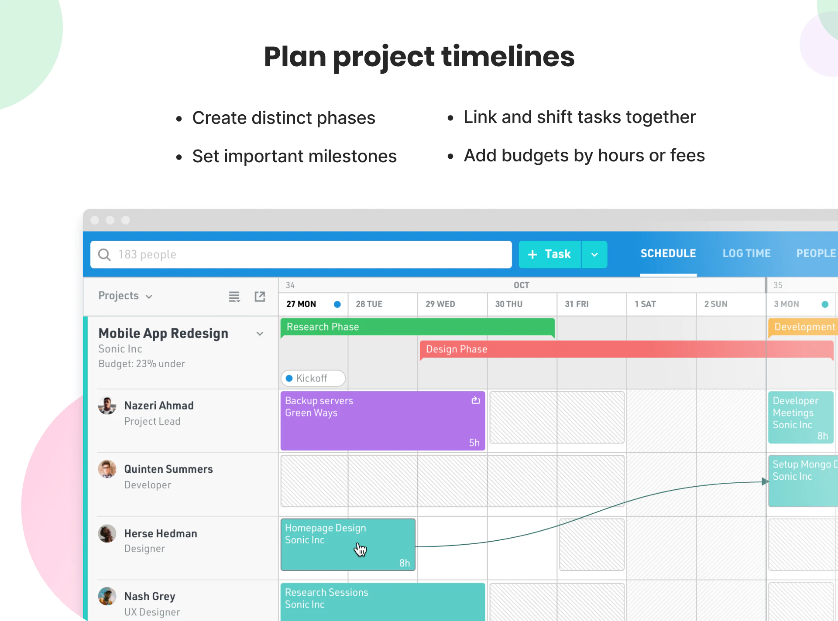The height and width of the screenshot is (621, 838).
Task: Open the PEOPLE tab
Action: 816,253
